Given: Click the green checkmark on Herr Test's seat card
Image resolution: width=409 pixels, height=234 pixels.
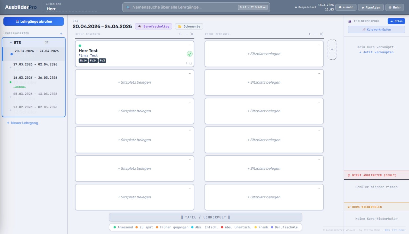Looking at the screenshot, I should 189,54.
